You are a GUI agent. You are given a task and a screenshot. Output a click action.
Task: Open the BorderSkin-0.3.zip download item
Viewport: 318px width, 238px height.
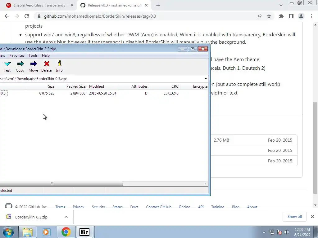click(31, 217)
